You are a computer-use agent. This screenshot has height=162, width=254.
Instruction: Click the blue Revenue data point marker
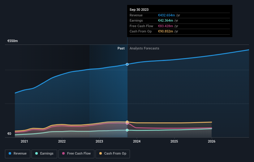127,64
